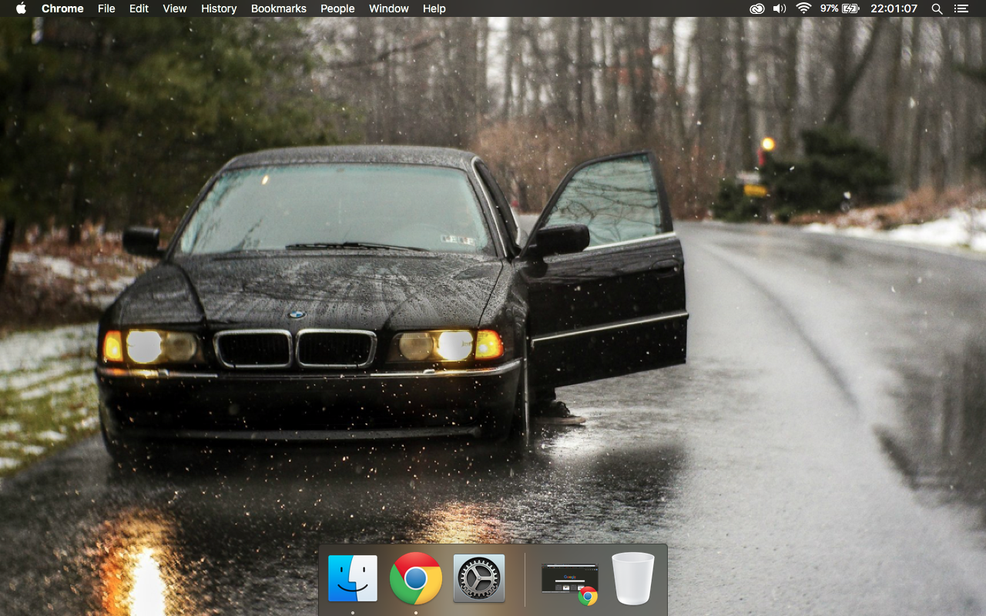Screen dimensions: 986x616
Task: Open the People menu
Action: pyautogui.click(x=337, y=8)
